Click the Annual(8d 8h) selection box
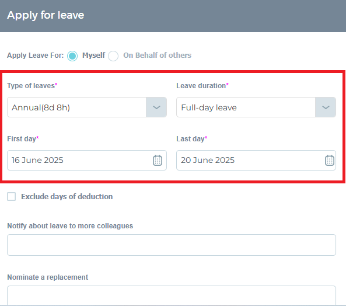This screenshot has width=346, height=306. (87, 107)
